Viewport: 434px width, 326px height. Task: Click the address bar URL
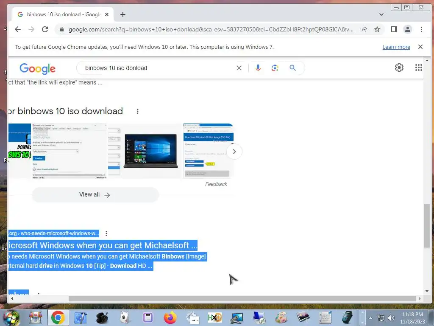(211, 29)
